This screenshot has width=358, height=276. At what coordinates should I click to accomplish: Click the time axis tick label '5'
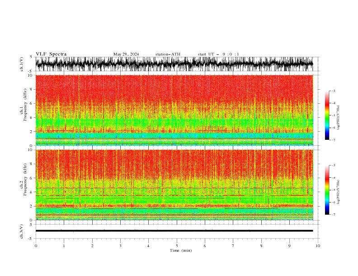tap(177, 246)
